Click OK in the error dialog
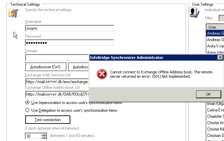This screenshot has width=224, height=141. click(x=209, y=94)
